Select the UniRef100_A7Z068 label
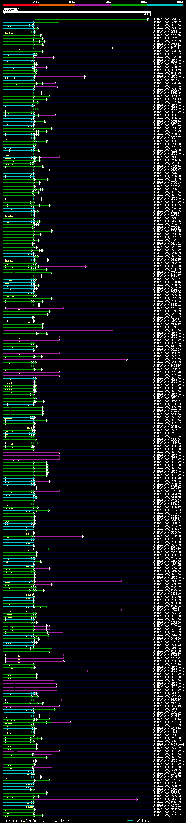This screenshot has height=823, width=186. coord(167,610)
